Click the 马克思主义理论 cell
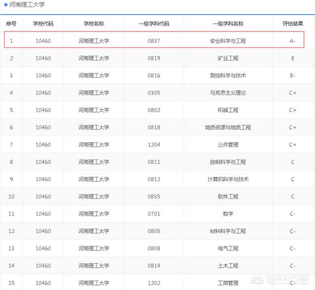 point(227,93)
